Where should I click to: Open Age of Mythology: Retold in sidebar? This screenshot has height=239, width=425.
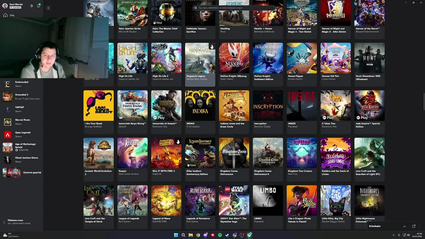pos(22,147)
